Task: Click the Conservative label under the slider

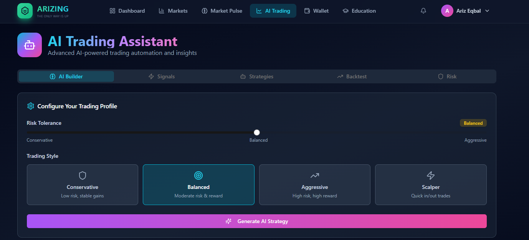Action: click(x=40, y=140)
